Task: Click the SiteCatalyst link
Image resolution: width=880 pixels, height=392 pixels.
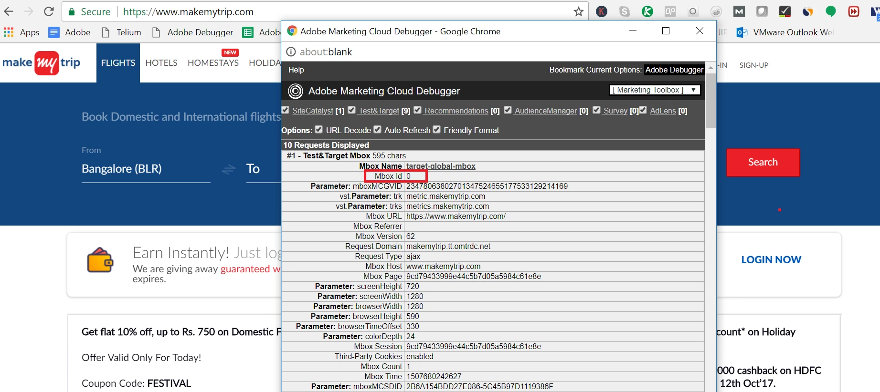Action: point(313,111)
